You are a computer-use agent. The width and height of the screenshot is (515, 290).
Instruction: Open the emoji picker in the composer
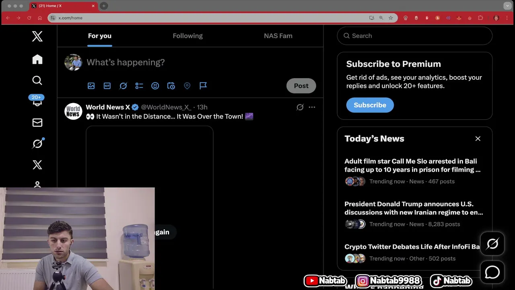[155, 86]
